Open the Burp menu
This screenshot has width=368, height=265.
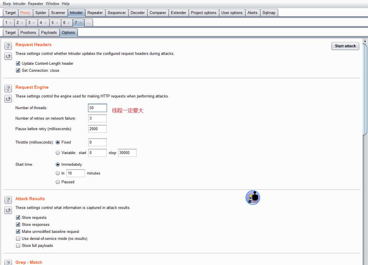pyautogui.click(x=7, y=4)
